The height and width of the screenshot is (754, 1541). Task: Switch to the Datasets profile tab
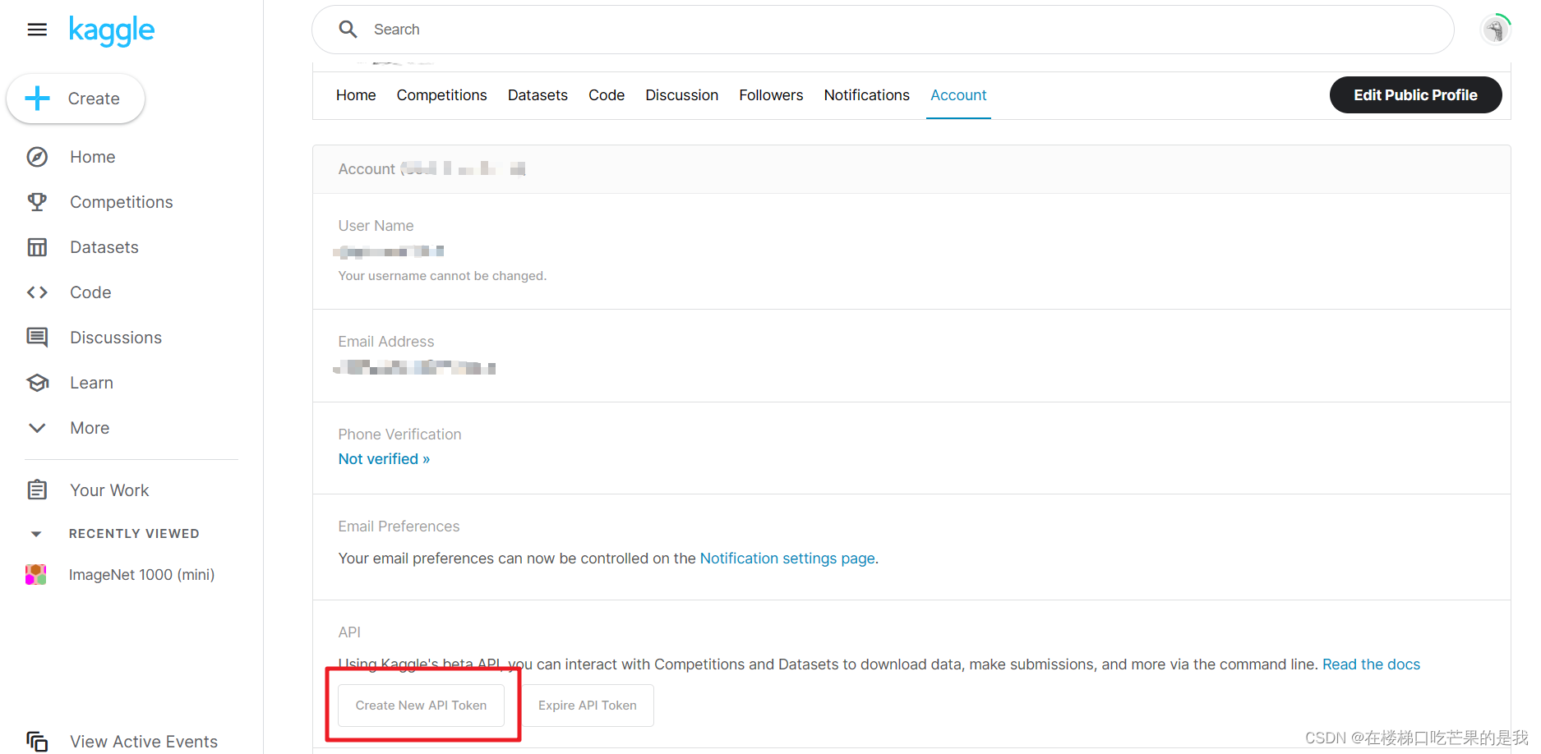[x=538, y=95]
